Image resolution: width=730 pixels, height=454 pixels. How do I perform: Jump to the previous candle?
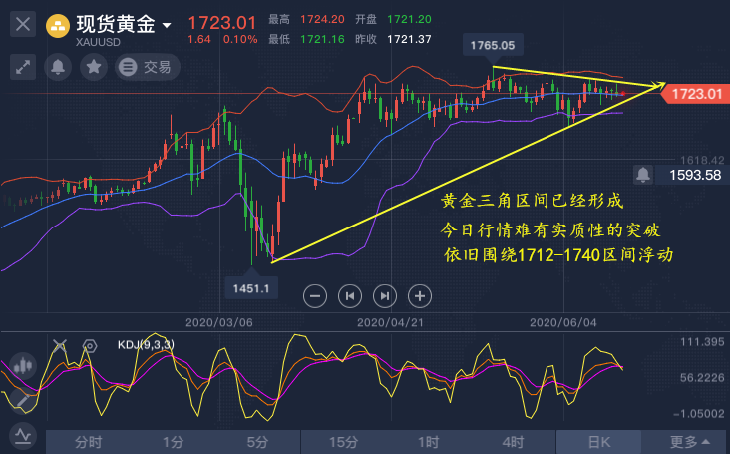coord(350,296)
